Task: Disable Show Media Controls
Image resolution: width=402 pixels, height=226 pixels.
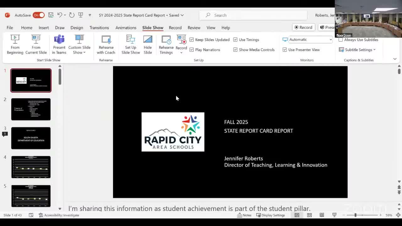Action: (235, 50)
